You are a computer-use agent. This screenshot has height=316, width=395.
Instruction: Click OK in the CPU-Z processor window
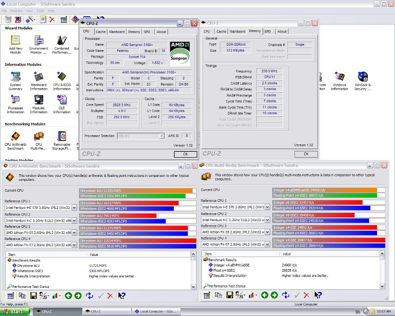point(185,154)
